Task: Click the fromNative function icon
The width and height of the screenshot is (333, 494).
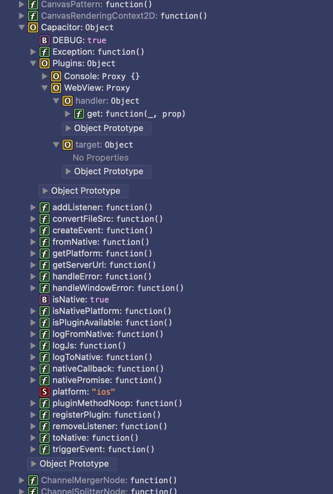Action: pos(44,242)
